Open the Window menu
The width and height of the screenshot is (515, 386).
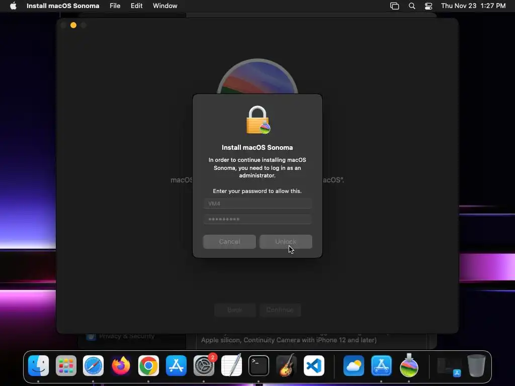165,6
